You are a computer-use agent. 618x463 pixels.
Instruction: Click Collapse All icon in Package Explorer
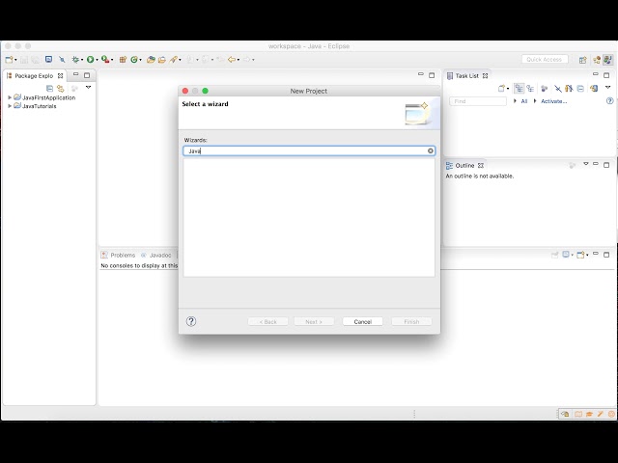(49, 88)
